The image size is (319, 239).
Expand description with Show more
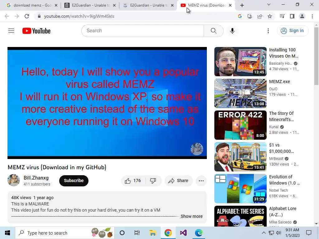pos(192,216)
